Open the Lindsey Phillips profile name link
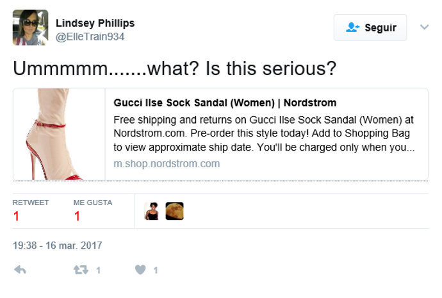Image resolution: width=442 pixels, height=298 pixels. pyautogui.click(x=95, y=23)
